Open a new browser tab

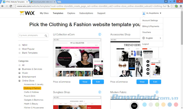(x=59, y=2)
